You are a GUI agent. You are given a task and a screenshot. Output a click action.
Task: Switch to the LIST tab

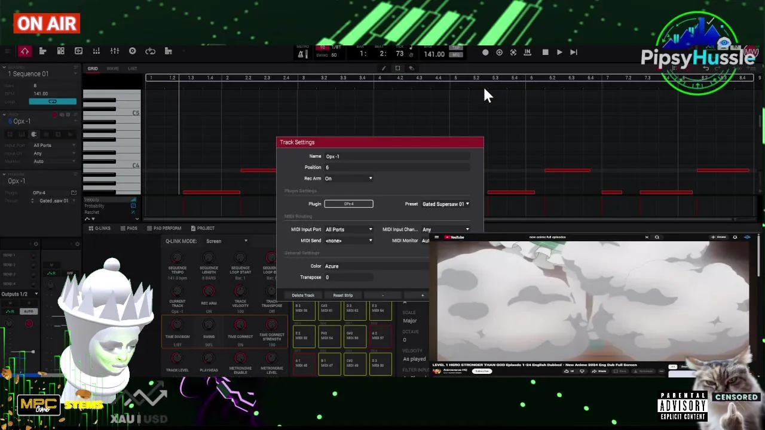(132, 69)
